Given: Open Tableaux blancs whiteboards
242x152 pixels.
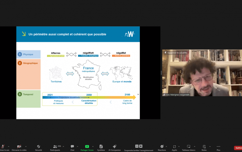Looking at the screenshot, I should 188,147.
